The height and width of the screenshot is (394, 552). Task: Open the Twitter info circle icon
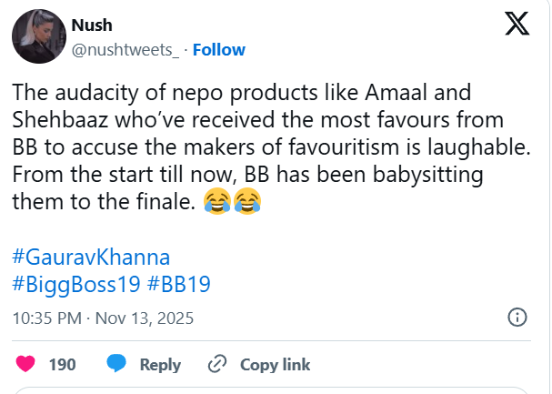click(516, 318)
